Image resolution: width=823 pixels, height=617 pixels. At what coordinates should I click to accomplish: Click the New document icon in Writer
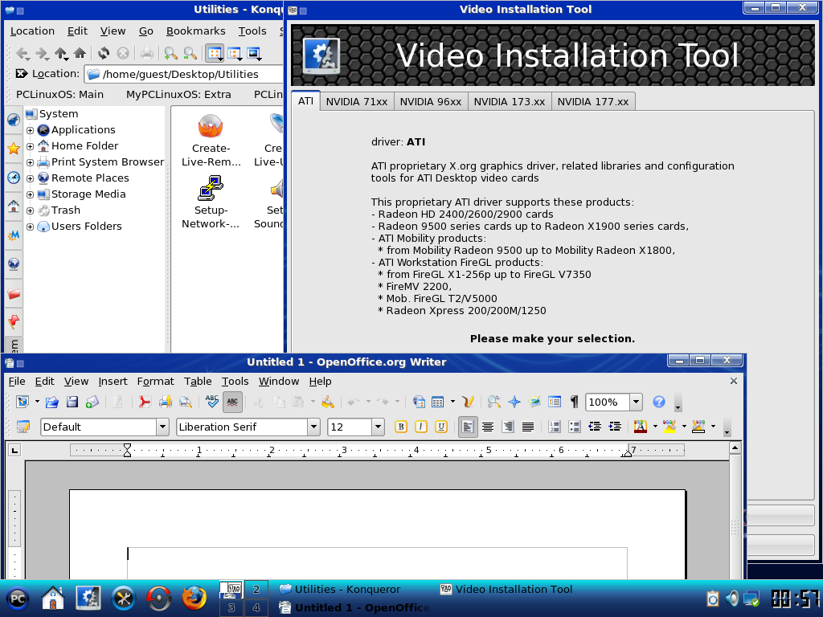tap(23, 402)
